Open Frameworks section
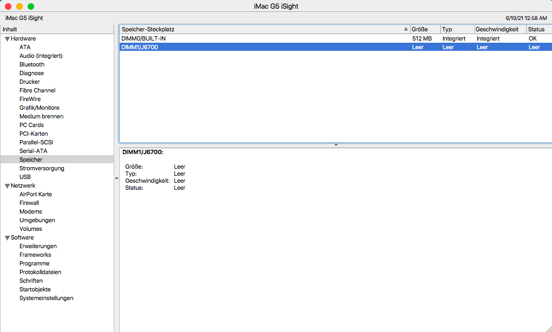The width and height of the screenshot is (552, 332). 35,255
